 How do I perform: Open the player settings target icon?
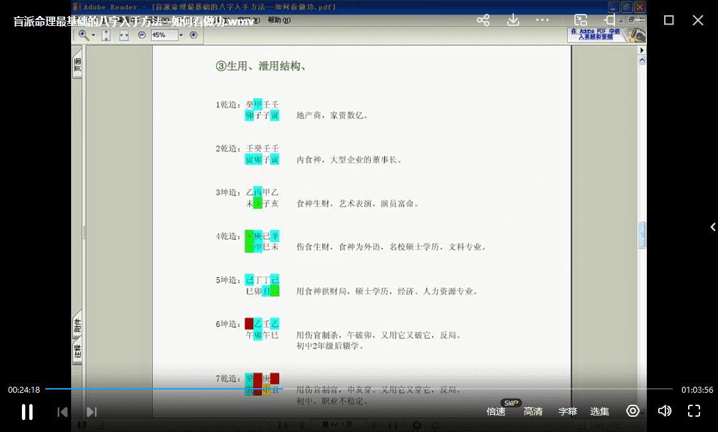633,411
